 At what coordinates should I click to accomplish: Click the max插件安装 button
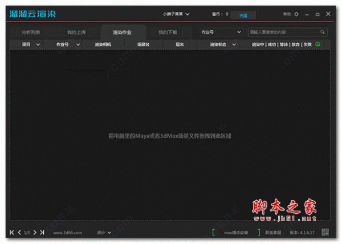coord(235,233)
